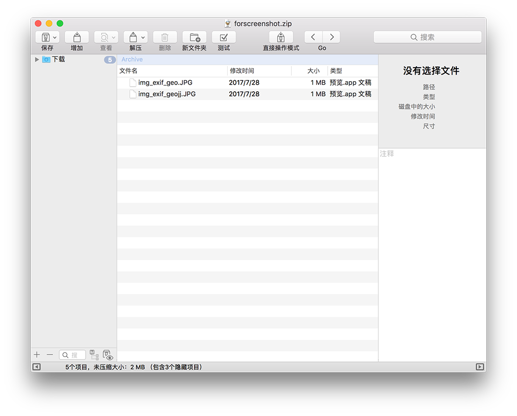Open the 查看 dropdown arrow
The height and width of the screenshot is (416, 517).
(x=114, y=37)
